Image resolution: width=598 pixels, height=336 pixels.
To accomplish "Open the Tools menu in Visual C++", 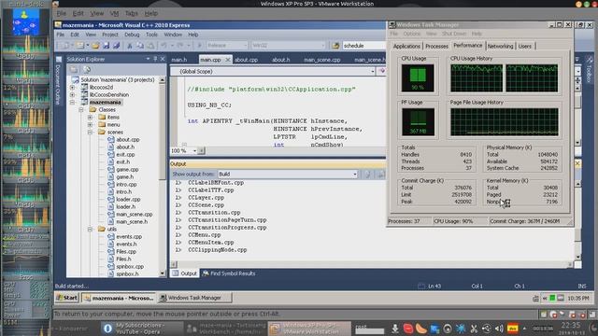I will tap(151, 35).
